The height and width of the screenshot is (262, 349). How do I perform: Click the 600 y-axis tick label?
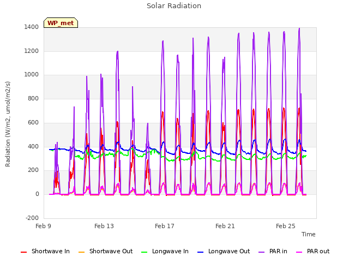(33, 122)
